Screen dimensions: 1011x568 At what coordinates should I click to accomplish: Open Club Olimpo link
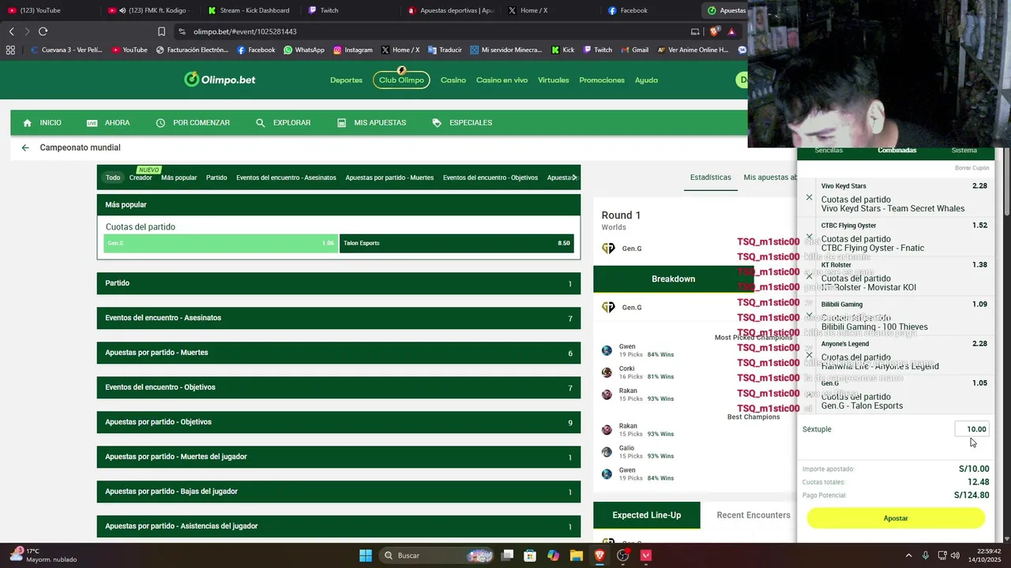point(401,80)
